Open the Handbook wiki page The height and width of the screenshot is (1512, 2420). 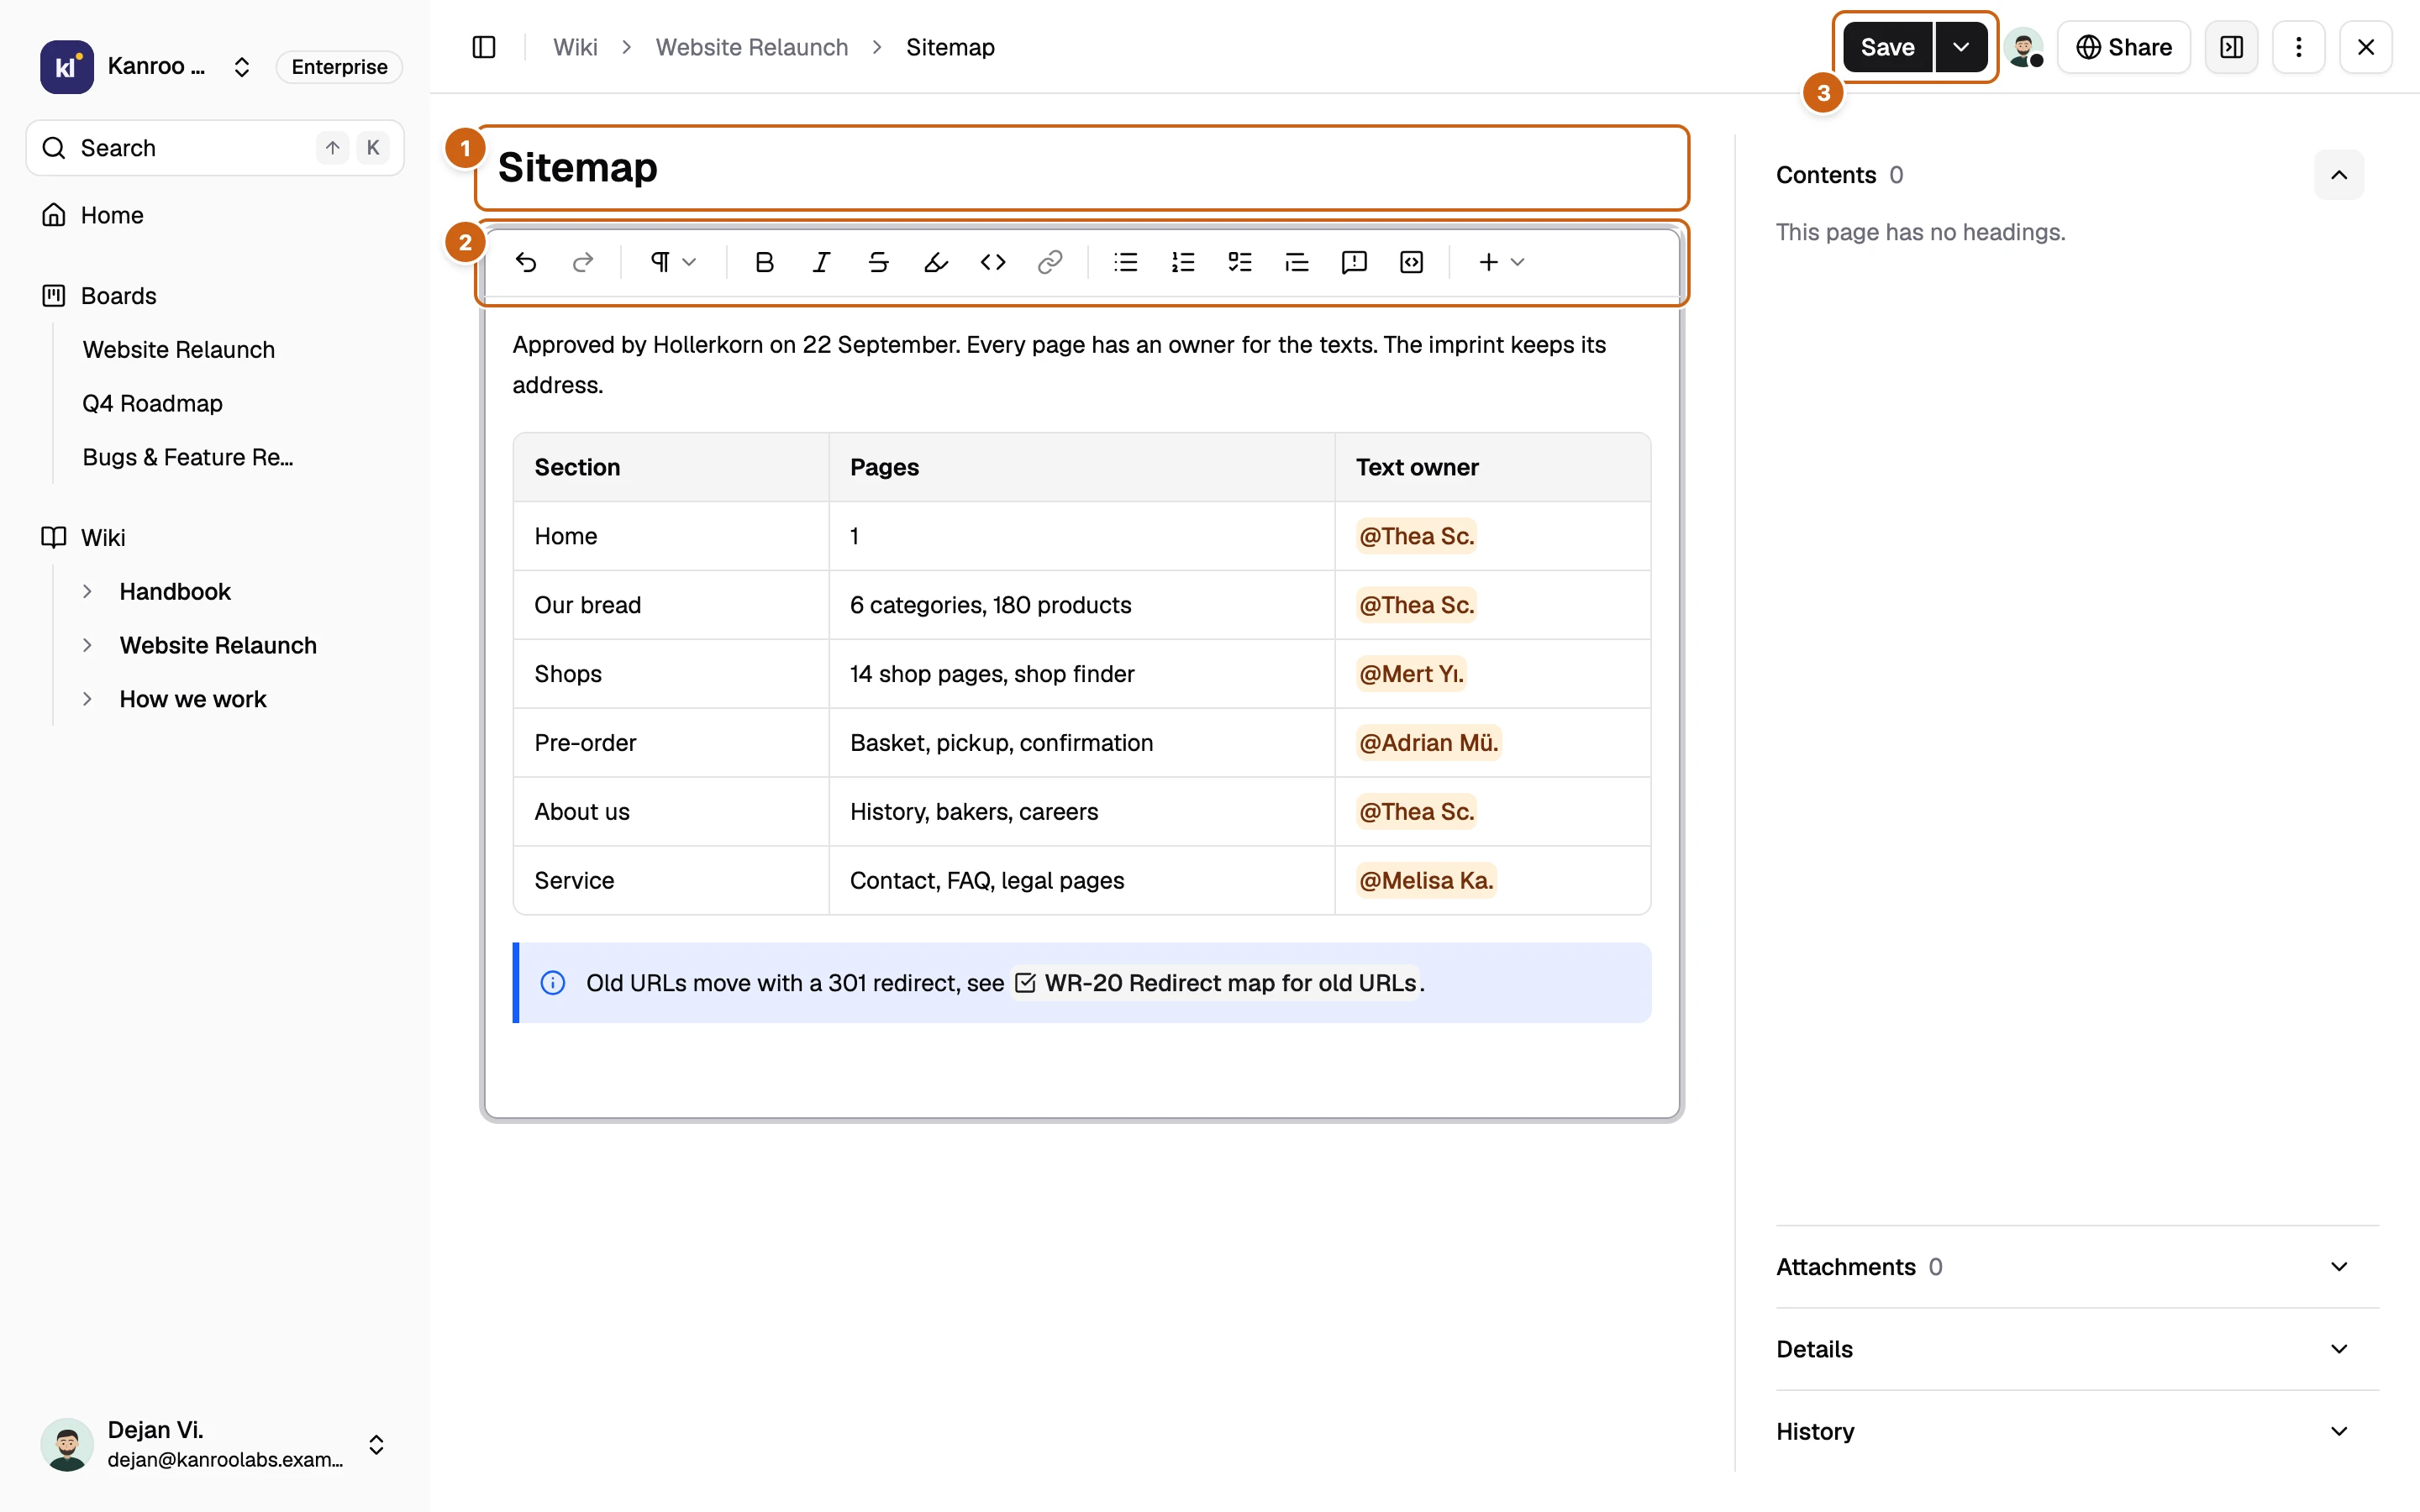175,592
